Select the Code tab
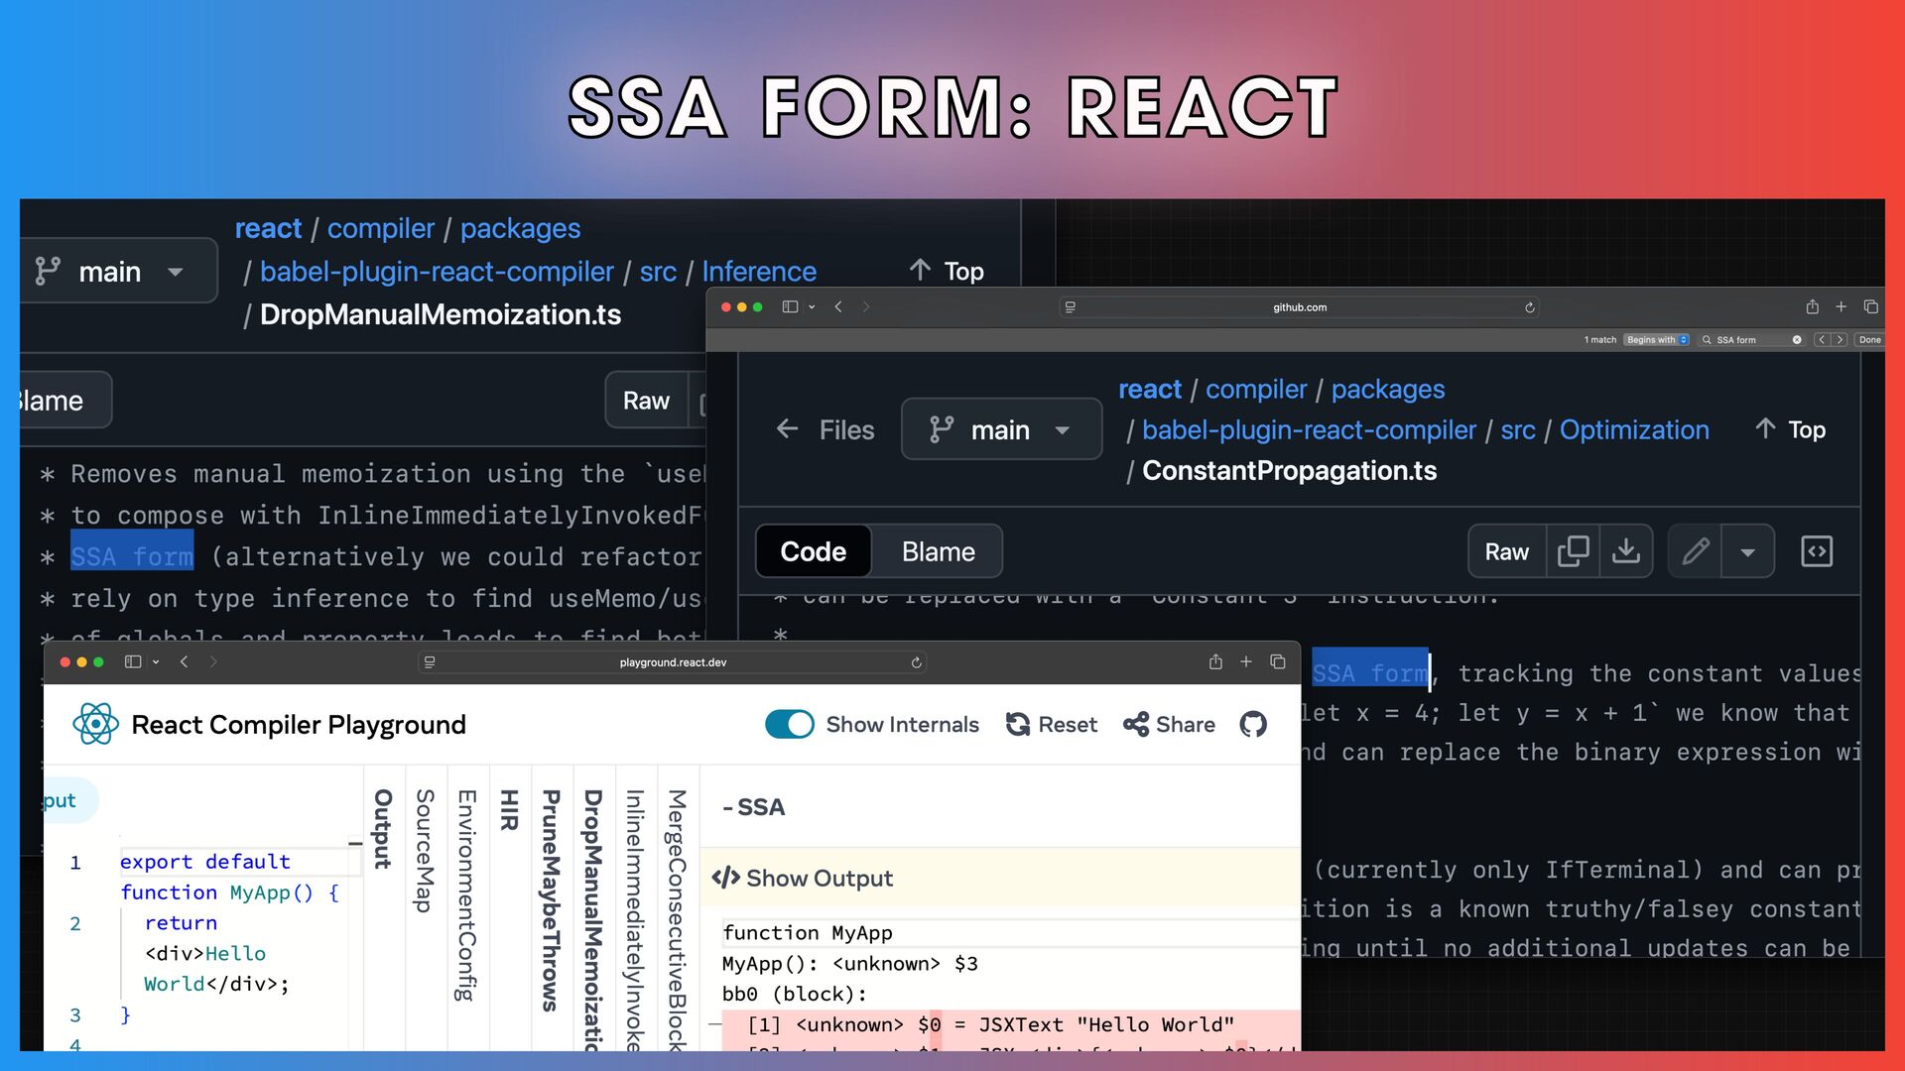Screen dimensions: 1905x1071 813,551
